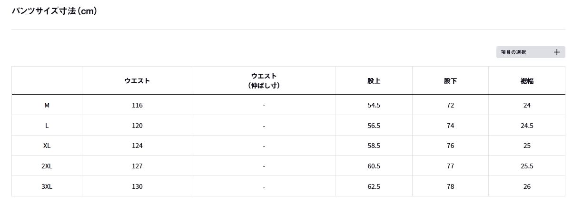Select the 股下 column header
Viewport: 583px width, 205px height.
450,81
